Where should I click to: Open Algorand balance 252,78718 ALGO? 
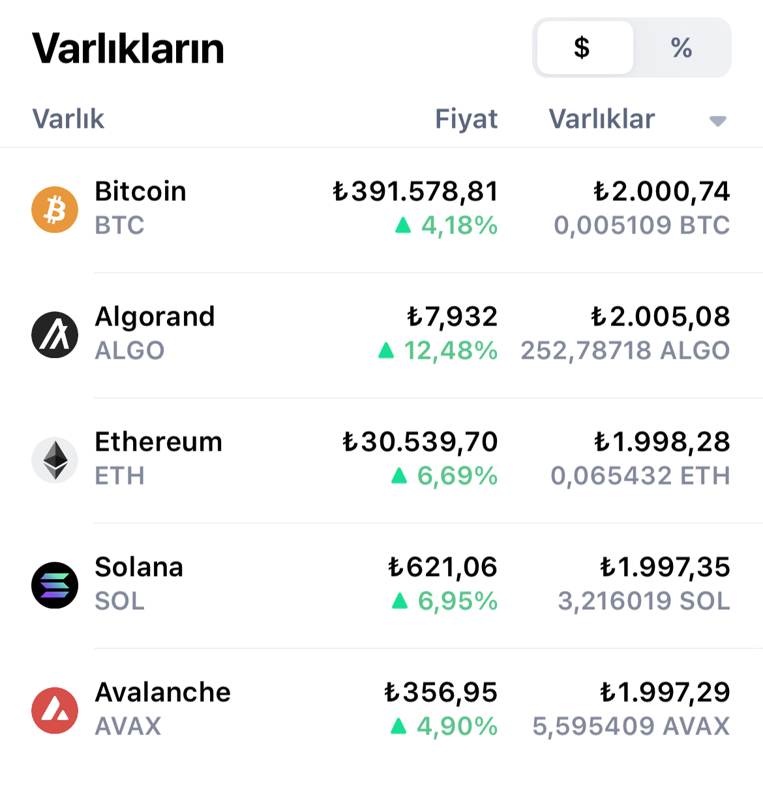[x=625, y=351]
